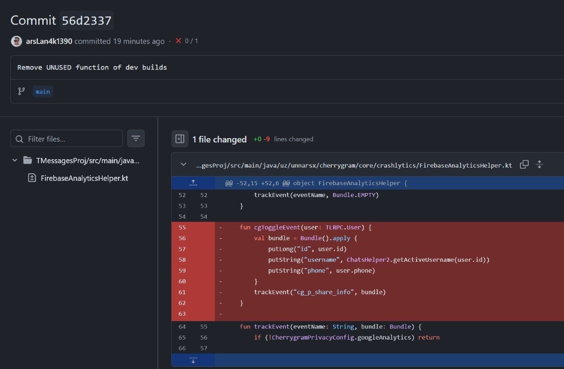The height and width of the screenshot is (369, 564).
Task: Toggle the file tree sidebar panel
Action: 180,139
